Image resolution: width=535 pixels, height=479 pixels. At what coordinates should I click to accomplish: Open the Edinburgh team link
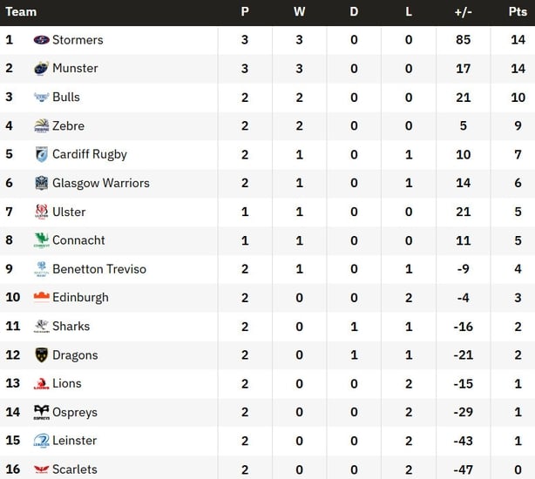click(x=80, y=297)
